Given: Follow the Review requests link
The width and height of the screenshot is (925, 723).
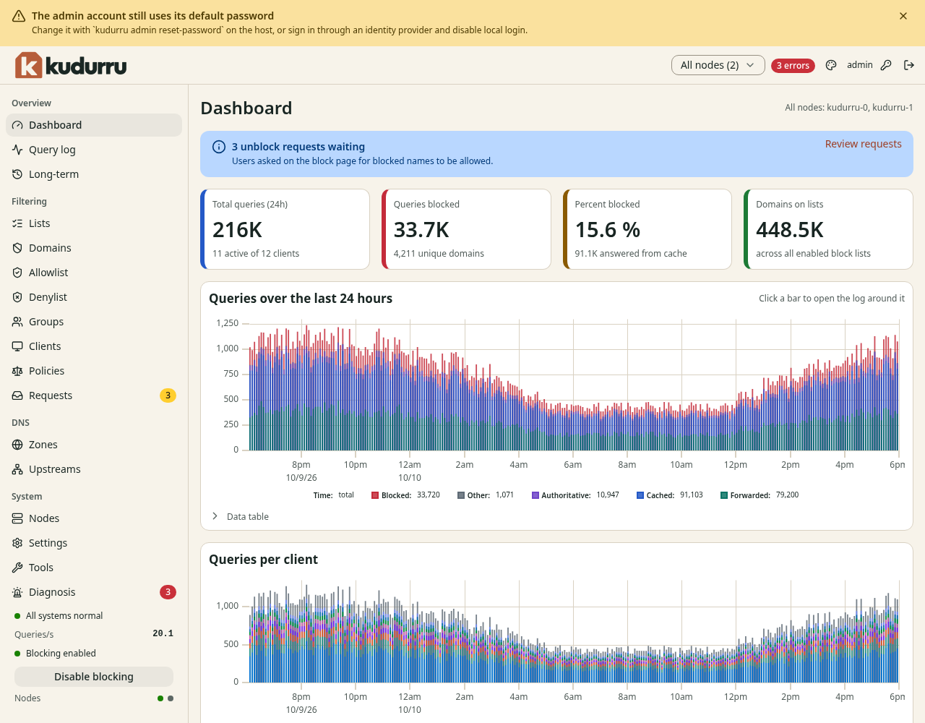Looking at the screenshot, I should pos(863,144).
